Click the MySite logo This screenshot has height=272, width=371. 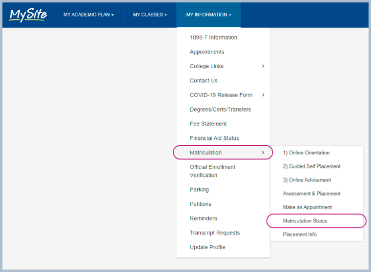coord(28,15)
